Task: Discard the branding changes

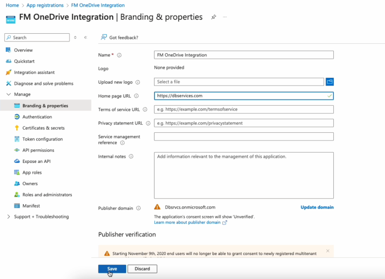Action: 142,269
